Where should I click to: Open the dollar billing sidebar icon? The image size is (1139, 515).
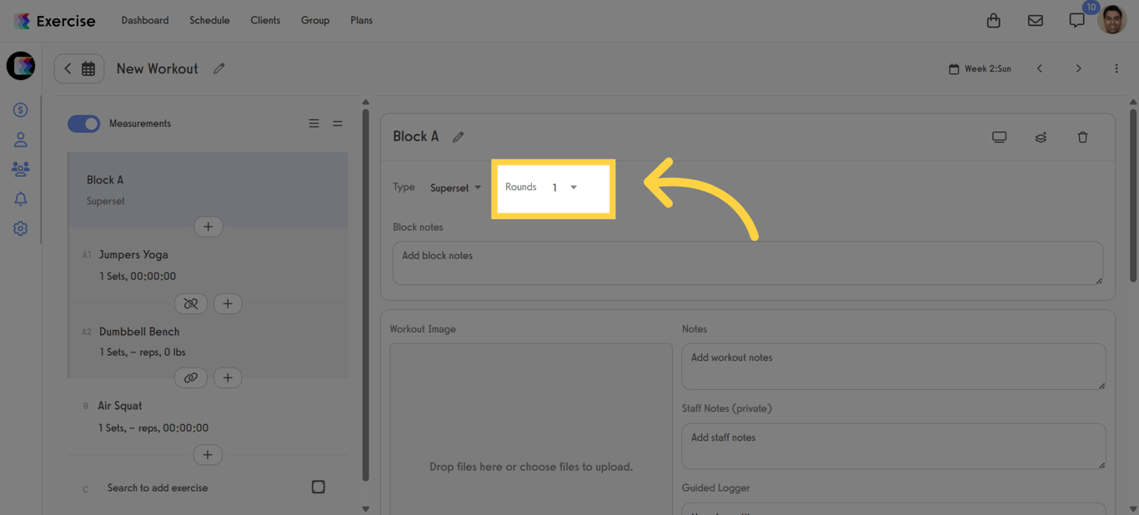coord(21,110)
